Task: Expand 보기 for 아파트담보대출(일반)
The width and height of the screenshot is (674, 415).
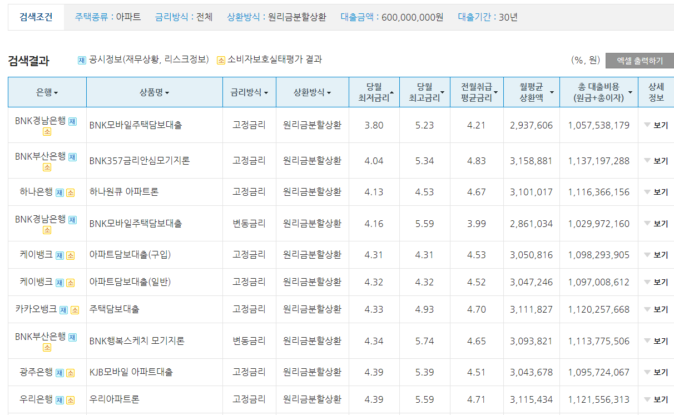Action: coord(656,282)
